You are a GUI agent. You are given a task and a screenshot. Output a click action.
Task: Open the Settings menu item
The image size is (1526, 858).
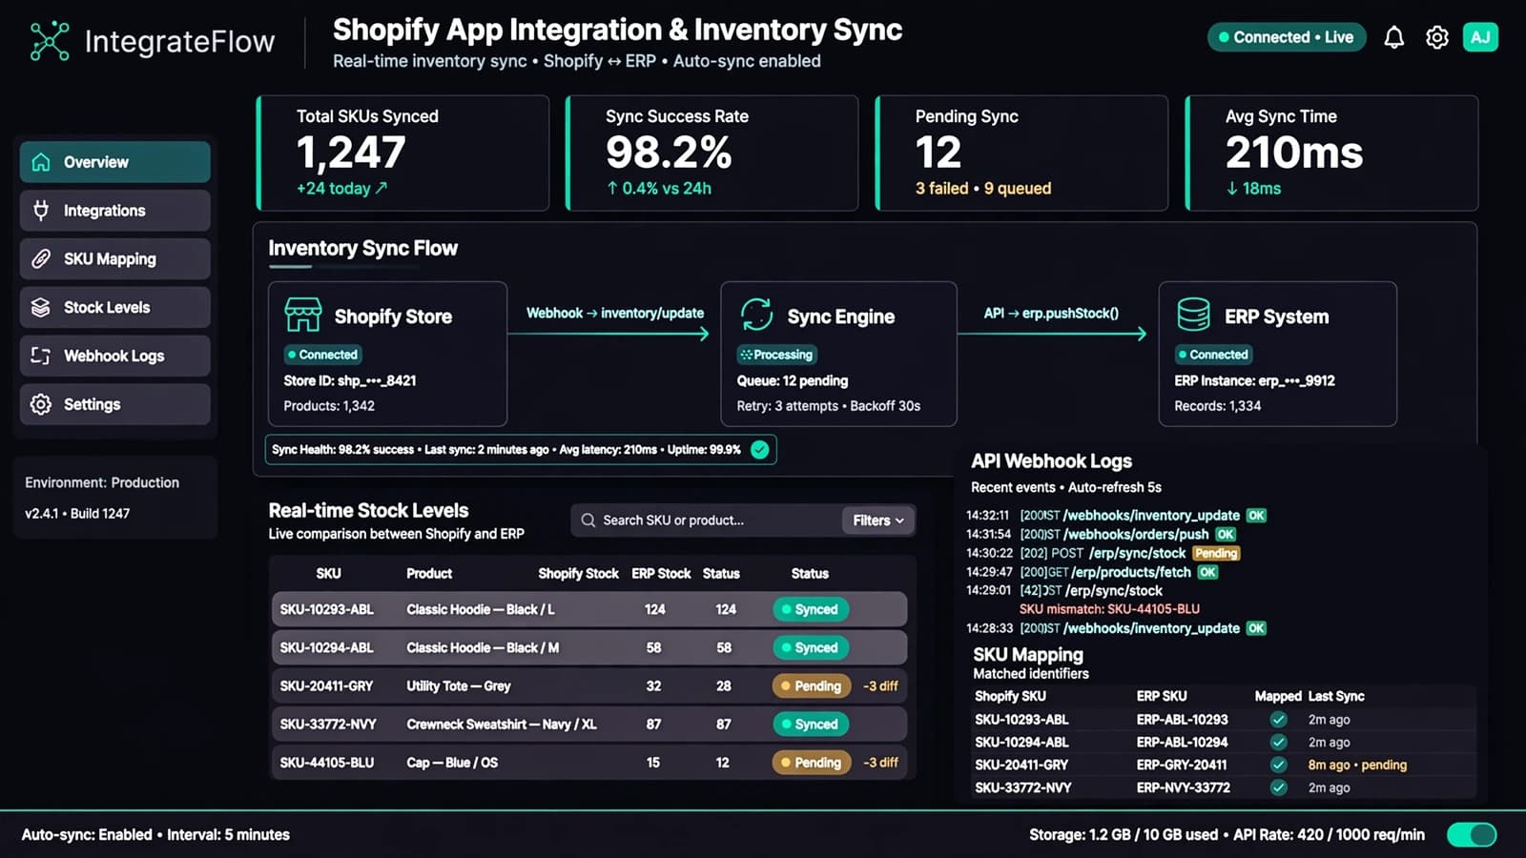[x=114, y=404]
